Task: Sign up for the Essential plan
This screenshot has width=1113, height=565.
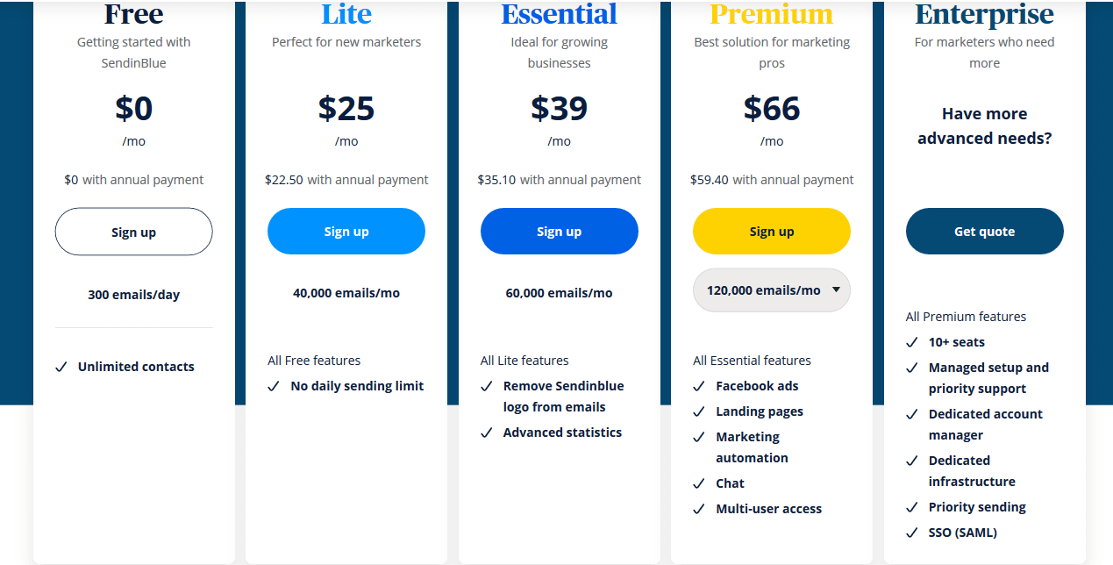Action: pyautogui.click(x=559, y=232)
